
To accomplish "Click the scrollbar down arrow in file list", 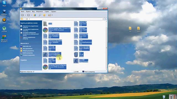I will (x=106, y=69).
